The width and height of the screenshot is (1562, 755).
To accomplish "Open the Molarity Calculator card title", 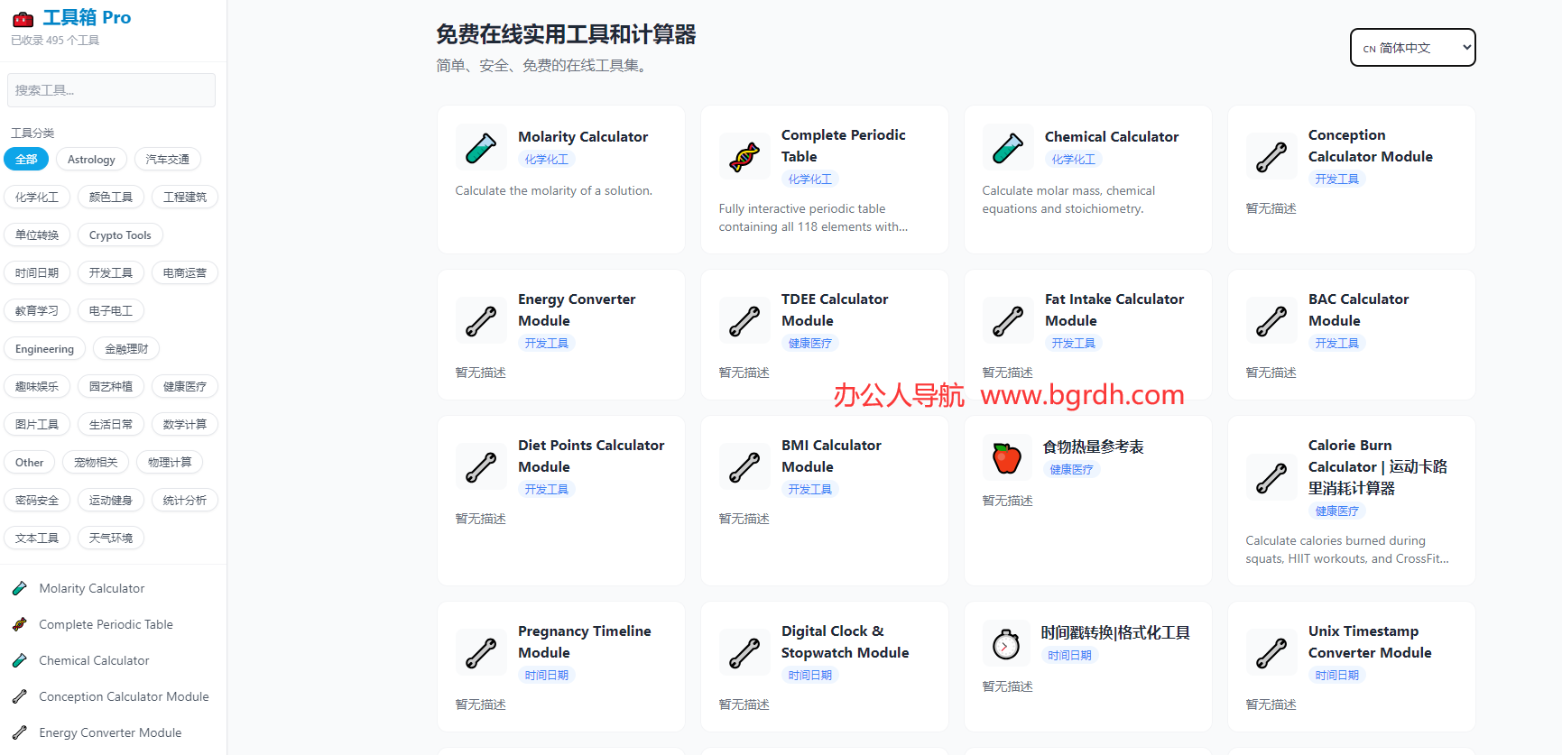I will click(583, 136).
